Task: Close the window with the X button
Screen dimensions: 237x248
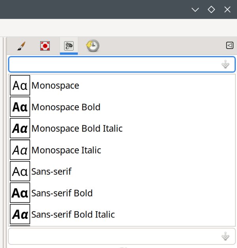Action: (227, 9)
